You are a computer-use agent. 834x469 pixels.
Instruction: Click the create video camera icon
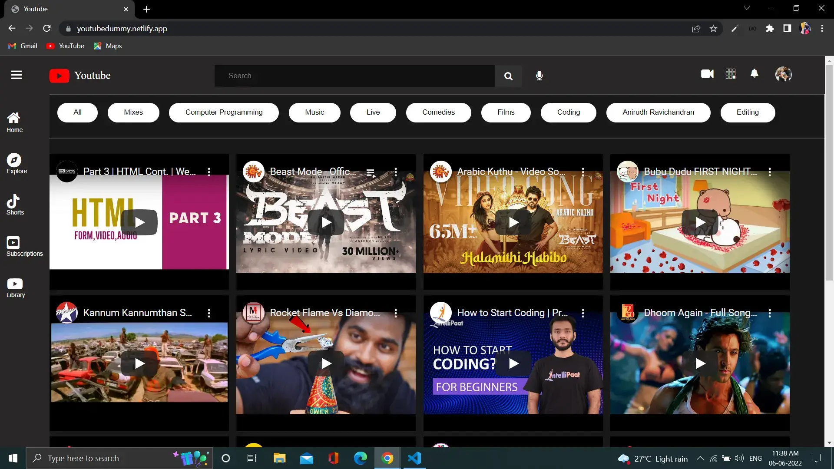pos(707,74)
